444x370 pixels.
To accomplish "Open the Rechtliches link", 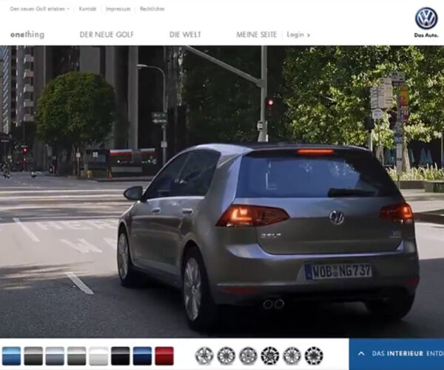I will [152, 9].
